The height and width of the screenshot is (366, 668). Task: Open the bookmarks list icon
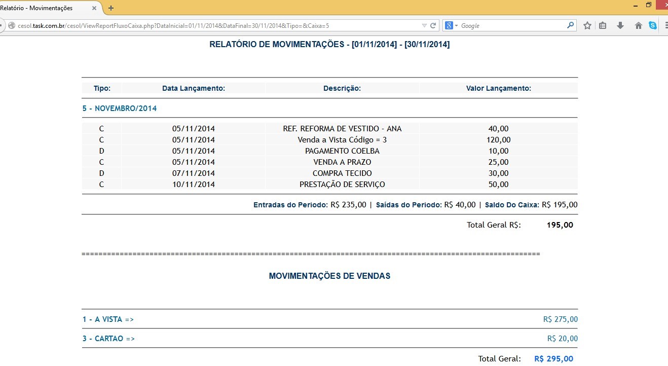point(603,25)
